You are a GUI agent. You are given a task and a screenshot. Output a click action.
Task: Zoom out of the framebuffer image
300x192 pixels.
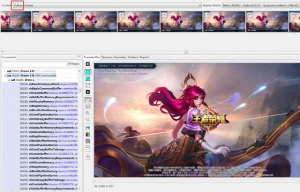pyautogui.click(x=88, y=120)
